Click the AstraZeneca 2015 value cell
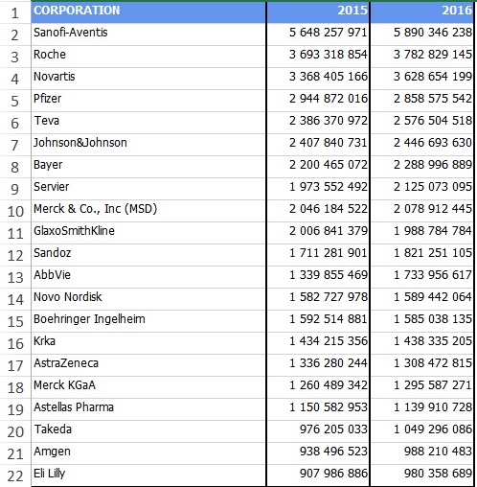477x487 pixels. click(318, 365)
